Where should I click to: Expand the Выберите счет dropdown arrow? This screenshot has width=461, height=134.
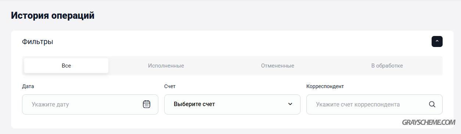click(x=290, y=104)
